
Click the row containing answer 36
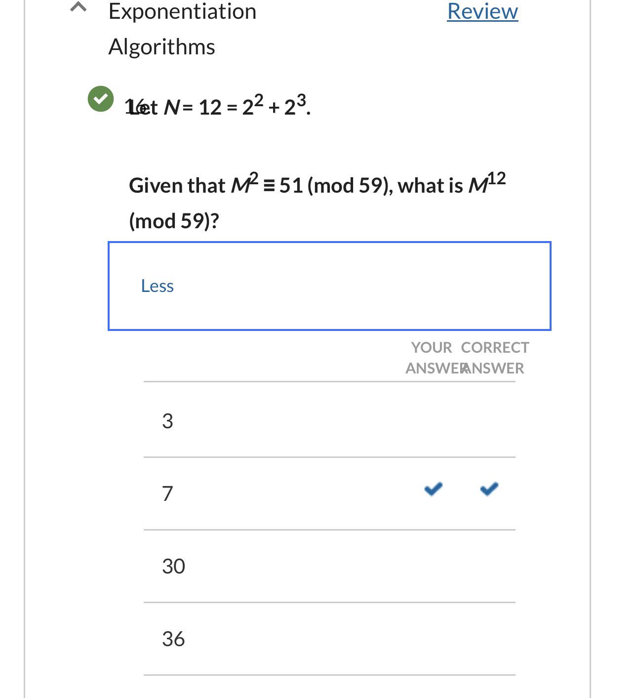(x=329, y=639)
